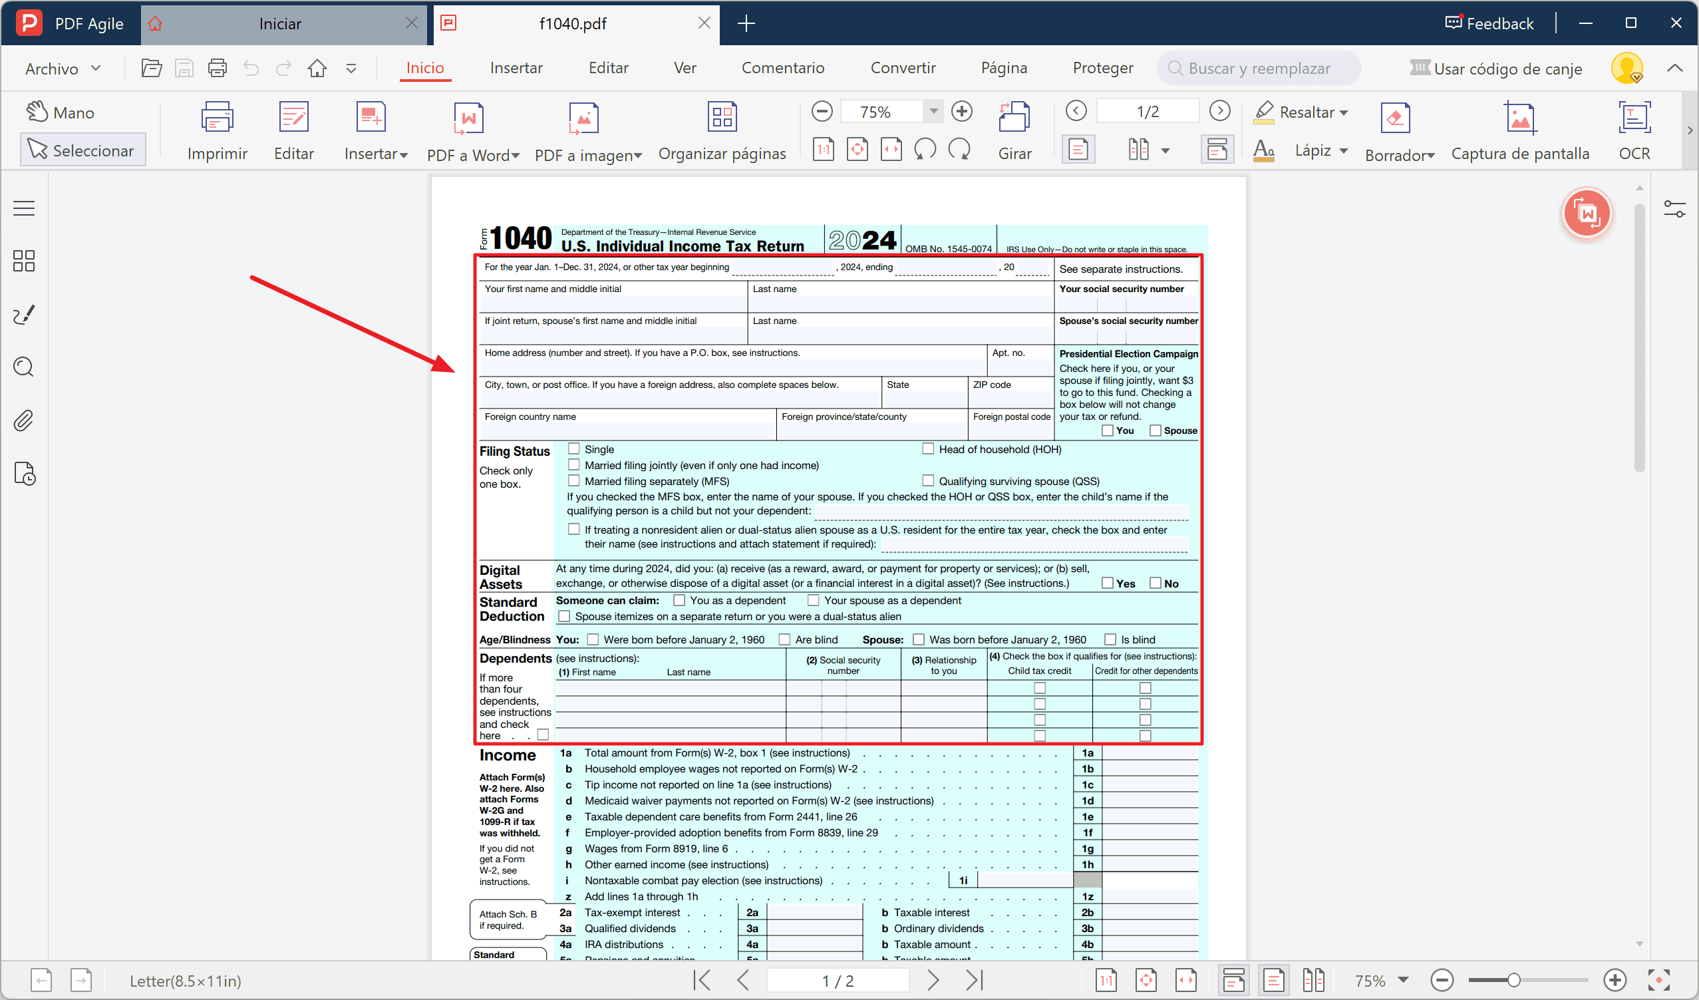This screenshot has height=1000, width=1699.
Task: Check Qualifying surviving spouse (QSS) box
Action: 929,481
